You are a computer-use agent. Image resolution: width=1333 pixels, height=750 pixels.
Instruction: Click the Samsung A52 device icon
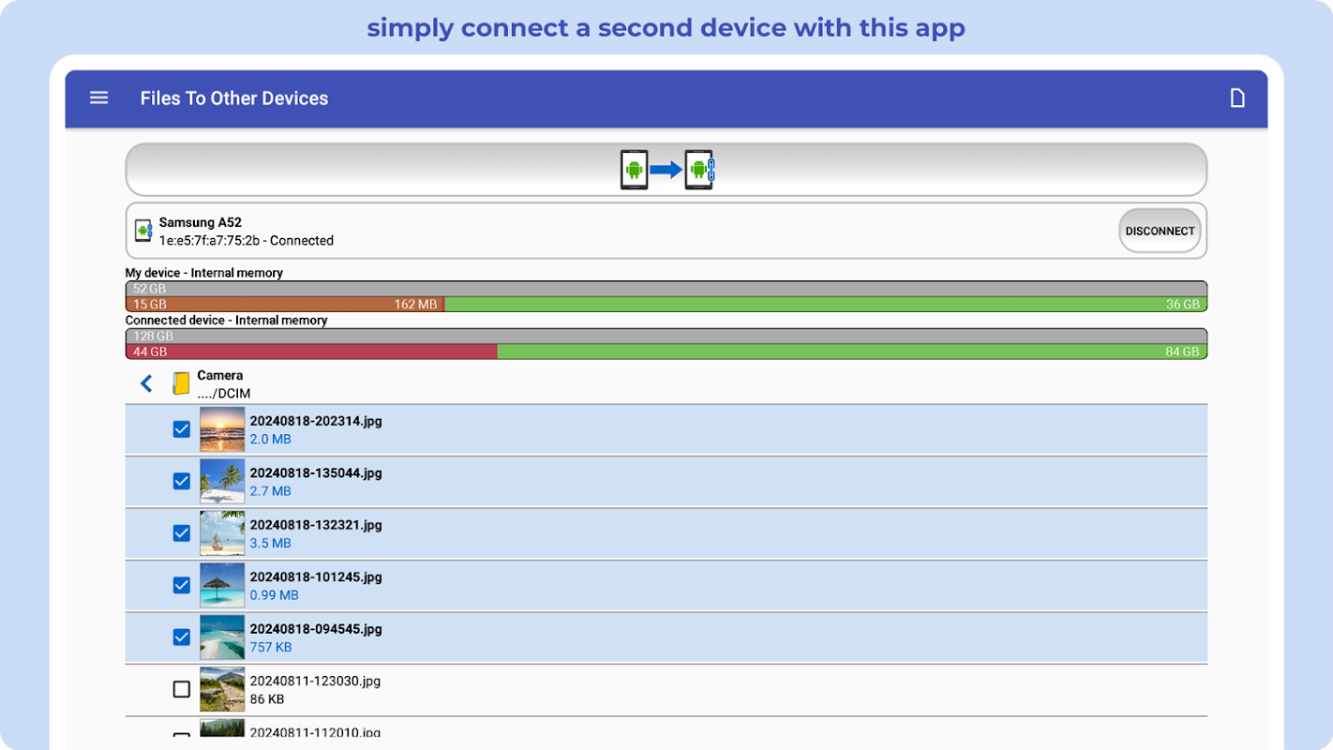coord(143,231)
